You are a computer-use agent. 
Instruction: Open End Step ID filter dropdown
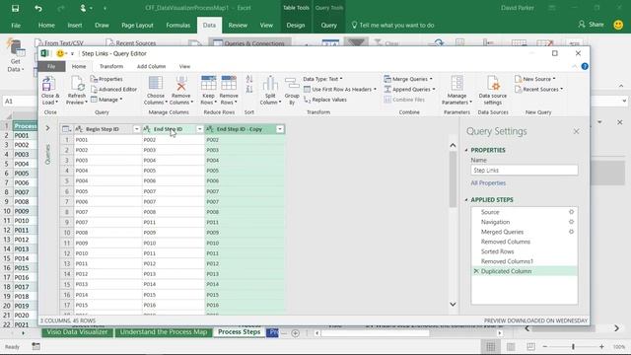[x=199, y=129]
